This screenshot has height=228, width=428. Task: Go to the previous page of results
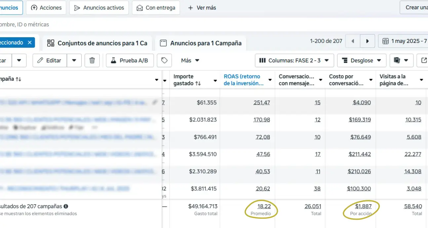[353, 41]
